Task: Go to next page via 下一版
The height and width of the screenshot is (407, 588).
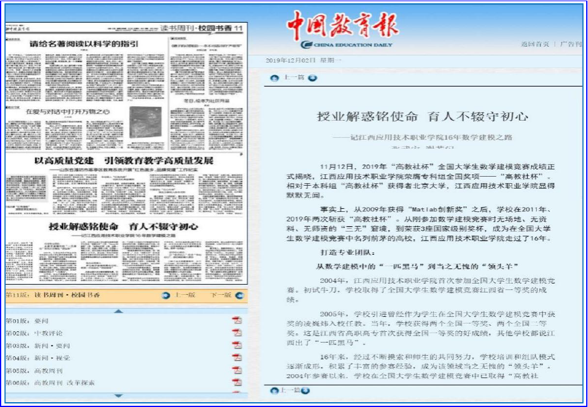Action: (x=221, y=295)
